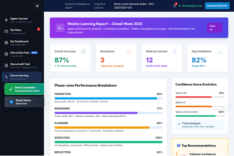Click the Overall Accuracy target icon
The image size is (234, 156).
pos(83,52)
